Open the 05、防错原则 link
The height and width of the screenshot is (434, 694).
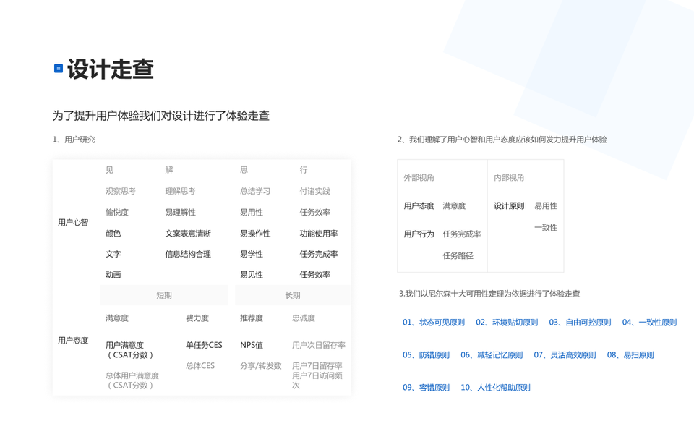tap(427, 354)
